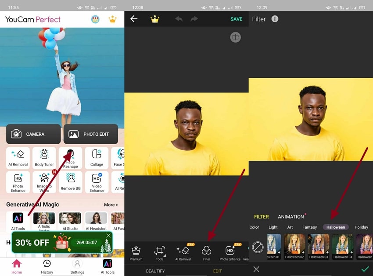
Task: Select Filter in the editor toolbar
Action: (207, 253)
